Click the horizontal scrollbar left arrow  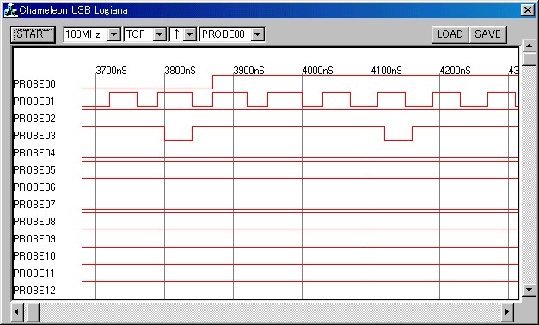tap(17, 312)
